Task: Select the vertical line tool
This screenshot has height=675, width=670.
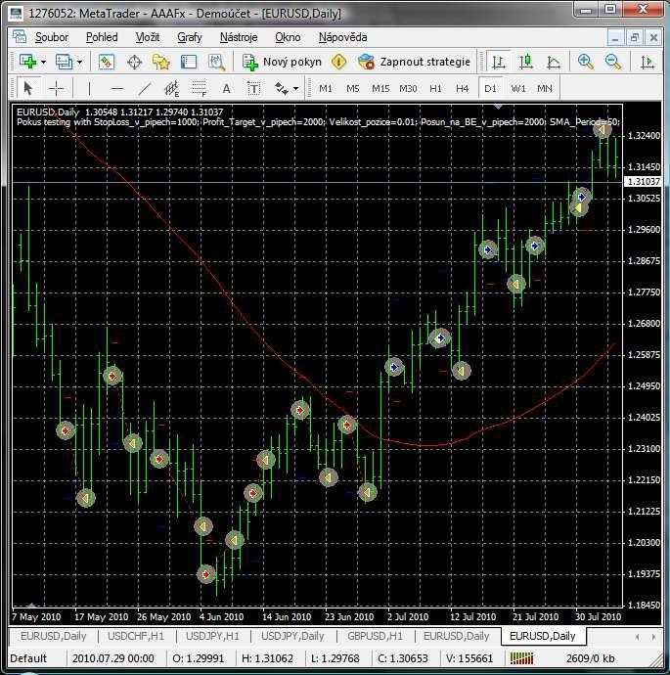Action: point(89,88)
